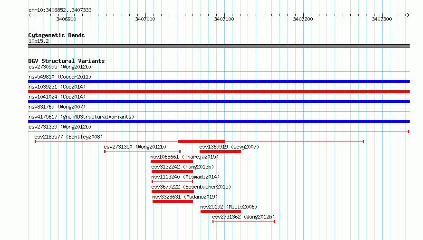Screen dimensions: 423x240
Task: Click the 10p15.2 band label
Action: [38, 41]
